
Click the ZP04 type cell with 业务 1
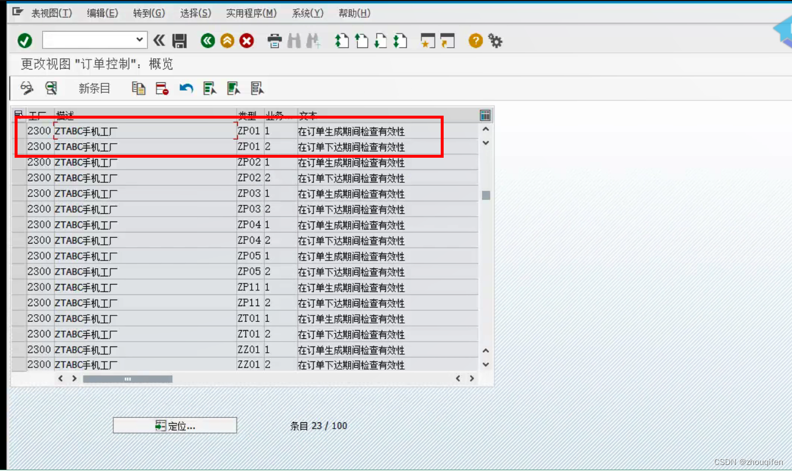coord(250,225)
